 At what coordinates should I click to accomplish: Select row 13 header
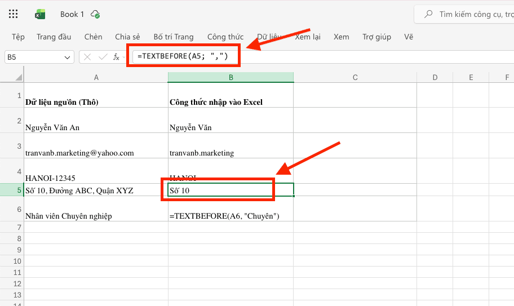[12, 295]
